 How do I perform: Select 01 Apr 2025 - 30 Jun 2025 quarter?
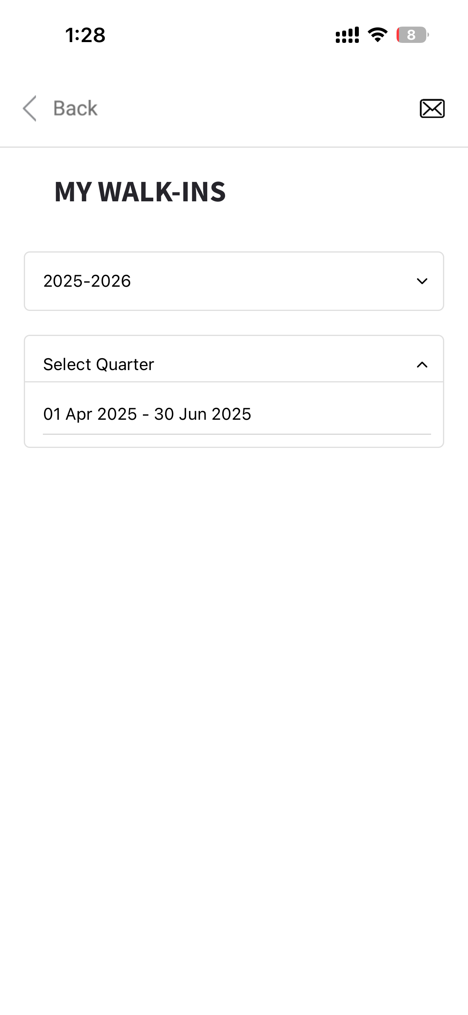(x=147, y=414)
